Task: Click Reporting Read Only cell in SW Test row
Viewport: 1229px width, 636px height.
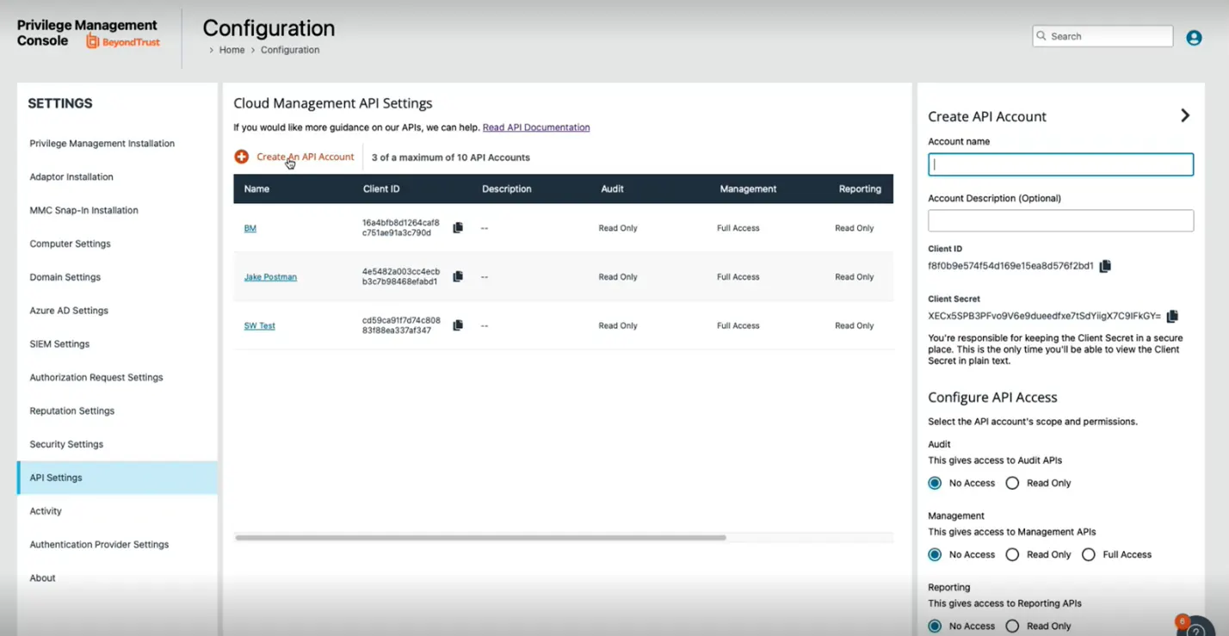Action: [854, 325]
